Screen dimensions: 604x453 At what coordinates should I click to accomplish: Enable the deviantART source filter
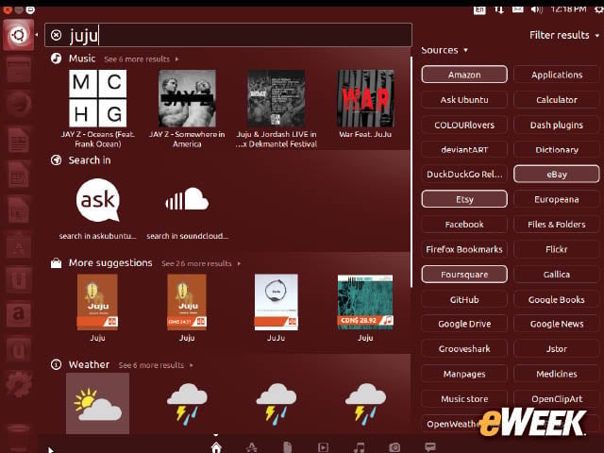(x=464, y=149)
